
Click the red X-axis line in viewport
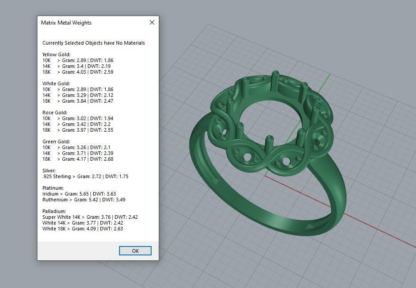[x=377, y=229]
